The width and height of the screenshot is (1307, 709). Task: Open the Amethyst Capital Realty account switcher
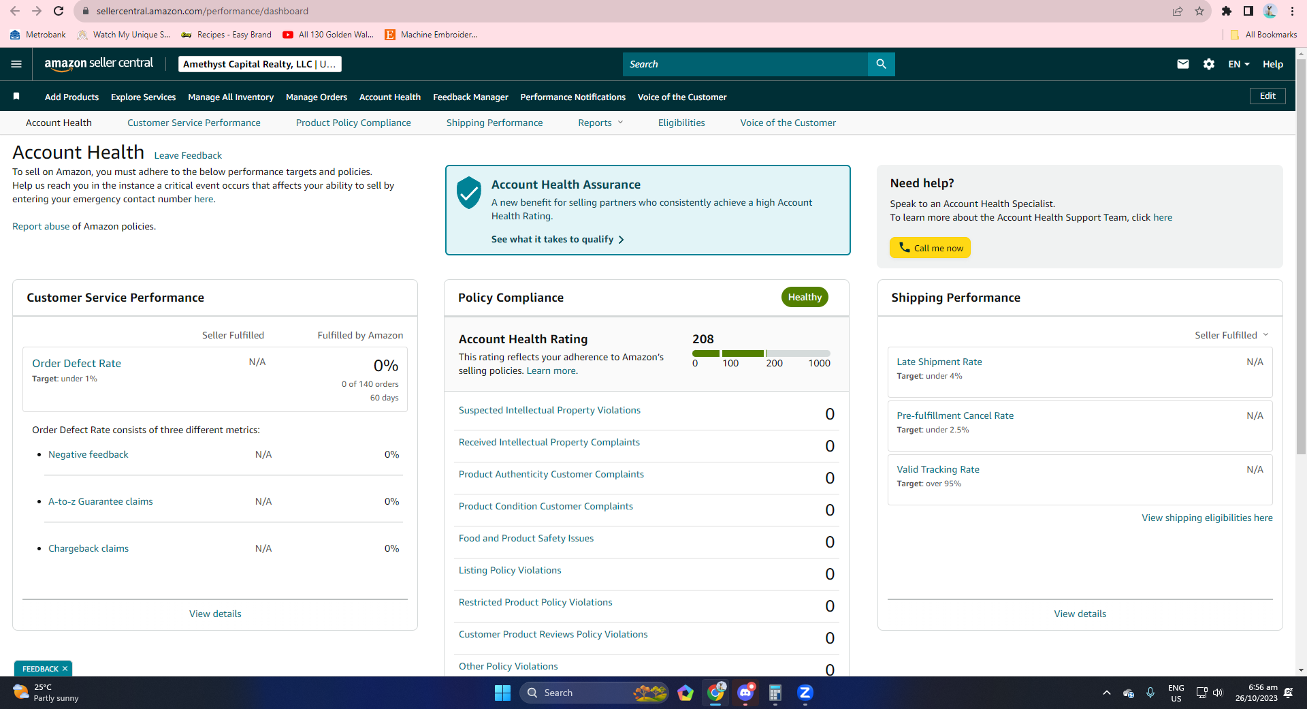point(260,64)
